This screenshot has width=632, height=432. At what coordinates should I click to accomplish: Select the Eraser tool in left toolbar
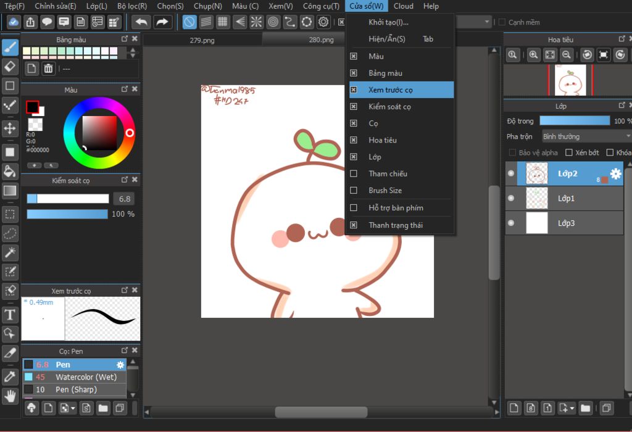click(x=10, y=66)
